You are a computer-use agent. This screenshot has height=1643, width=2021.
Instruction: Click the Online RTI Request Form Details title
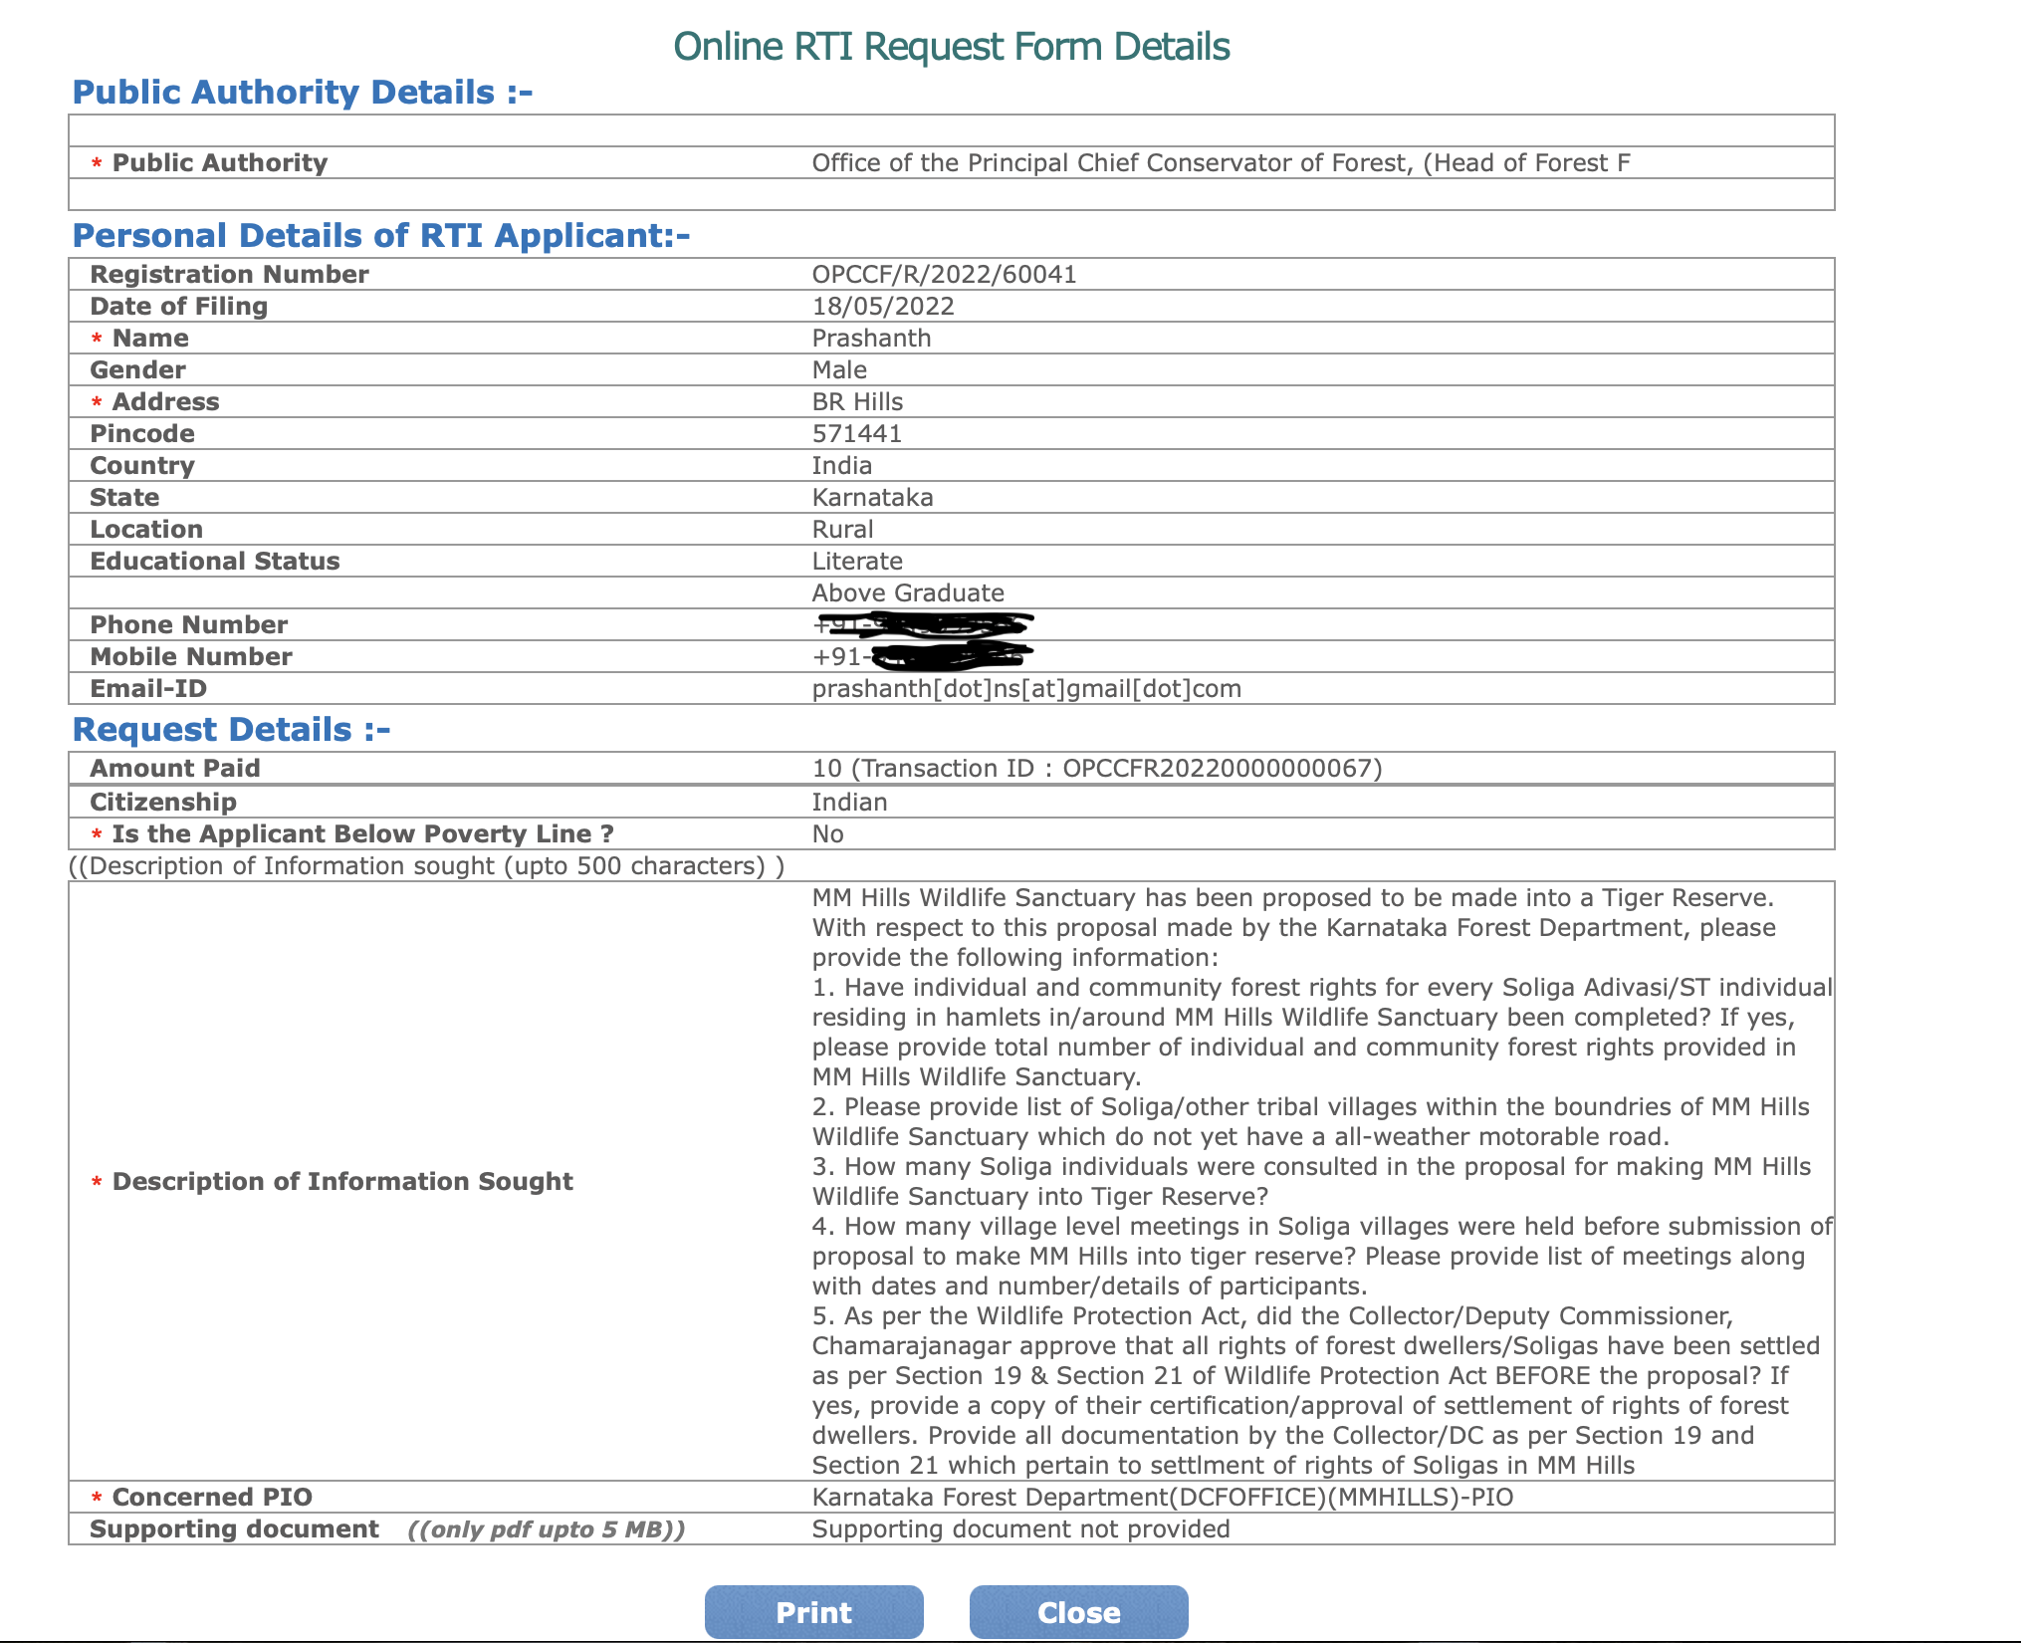point(951,47)
